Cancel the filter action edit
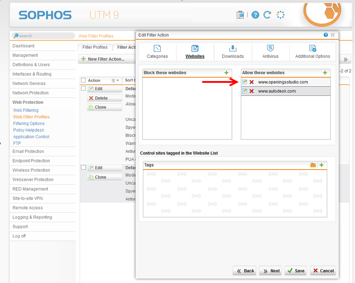 tap(323, 271)
